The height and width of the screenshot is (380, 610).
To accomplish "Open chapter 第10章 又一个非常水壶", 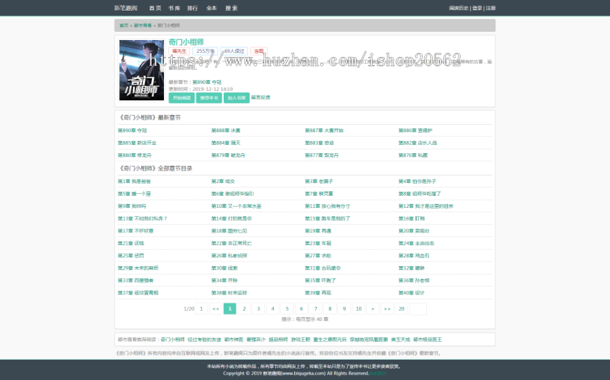I will [x=236, y=206].
